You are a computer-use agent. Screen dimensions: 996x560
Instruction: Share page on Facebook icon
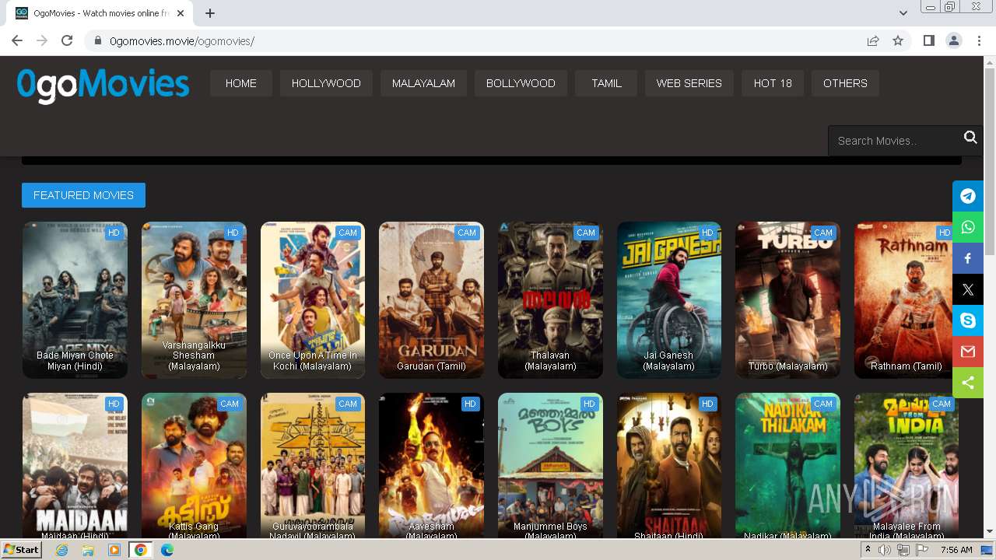point(968,258)
